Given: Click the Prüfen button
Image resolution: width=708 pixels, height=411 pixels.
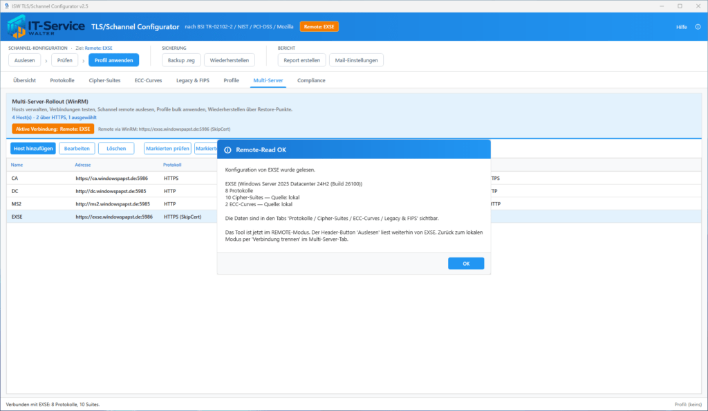Looking at the screenshot, I should [x=64, y=60].
